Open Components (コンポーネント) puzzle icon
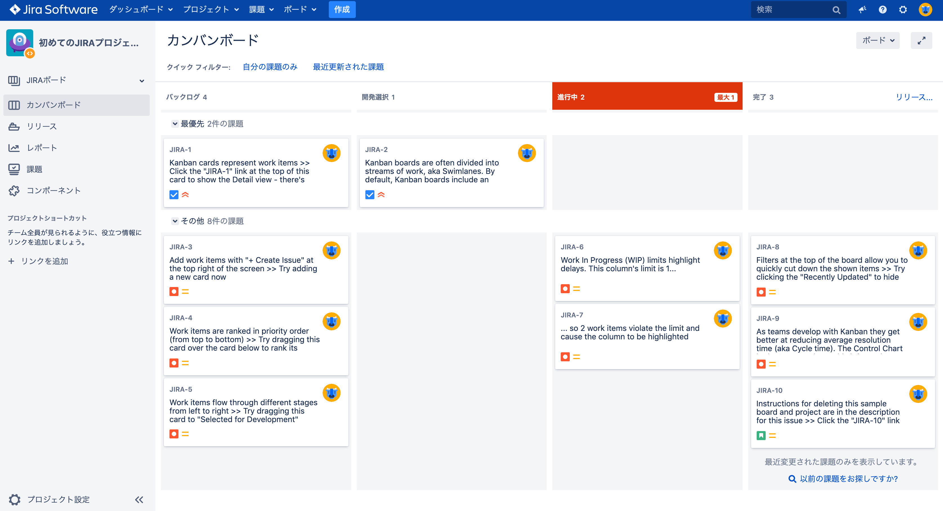943x511 pixels. (x=14, y=190)
